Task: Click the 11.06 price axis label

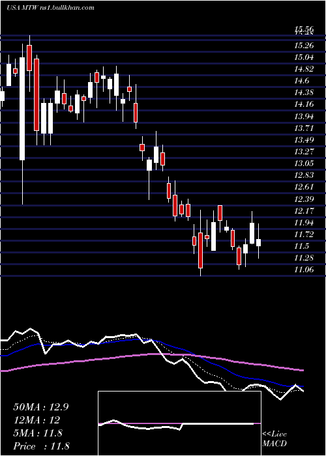Action: coord(304,270)
